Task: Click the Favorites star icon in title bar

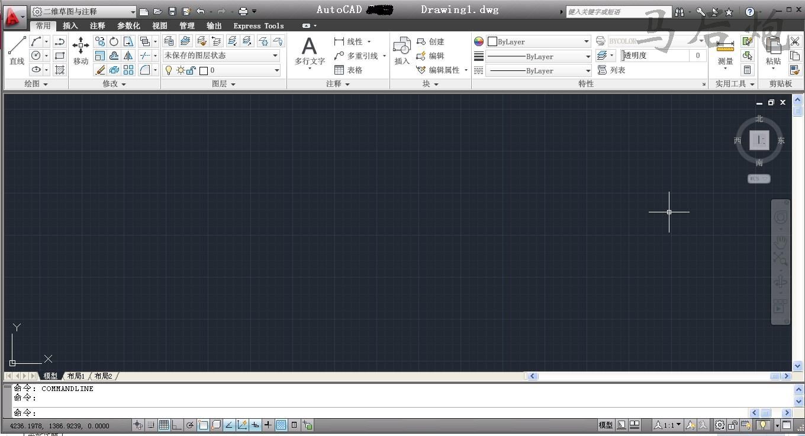Action: point(729,11)
